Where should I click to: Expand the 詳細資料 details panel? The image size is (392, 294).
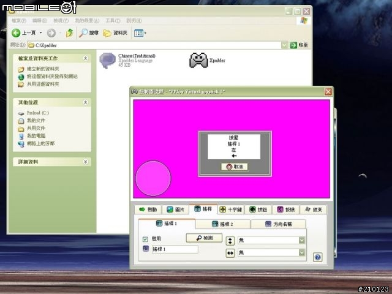pyautogui.click(x=85, y=162)
